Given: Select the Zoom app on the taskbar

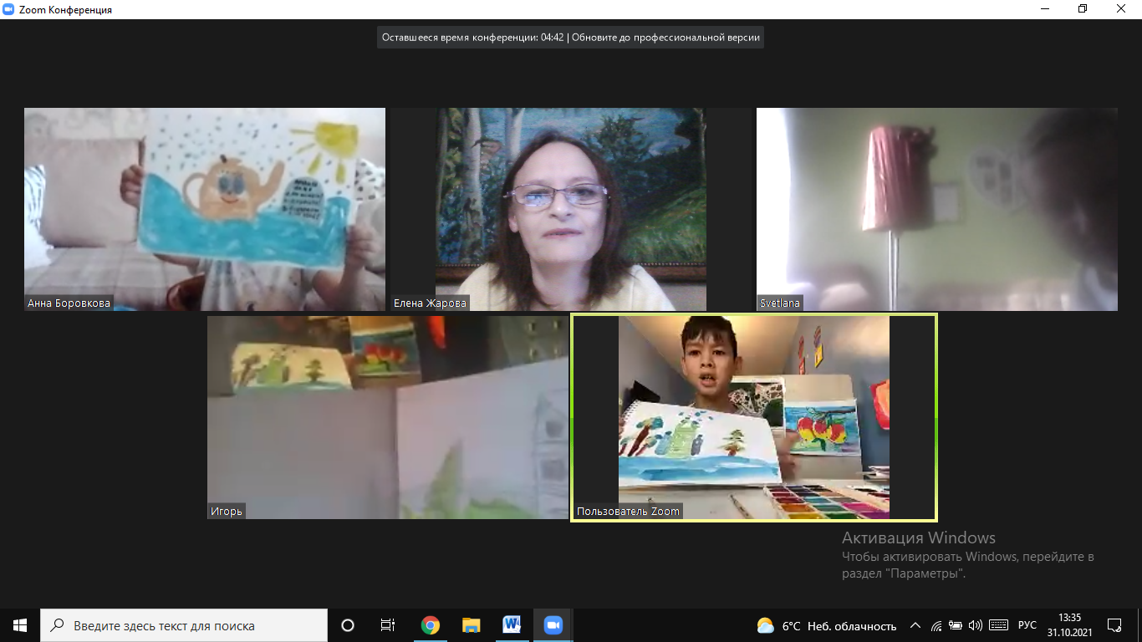Looking at the screenshot, I should (x=553, y=625).
